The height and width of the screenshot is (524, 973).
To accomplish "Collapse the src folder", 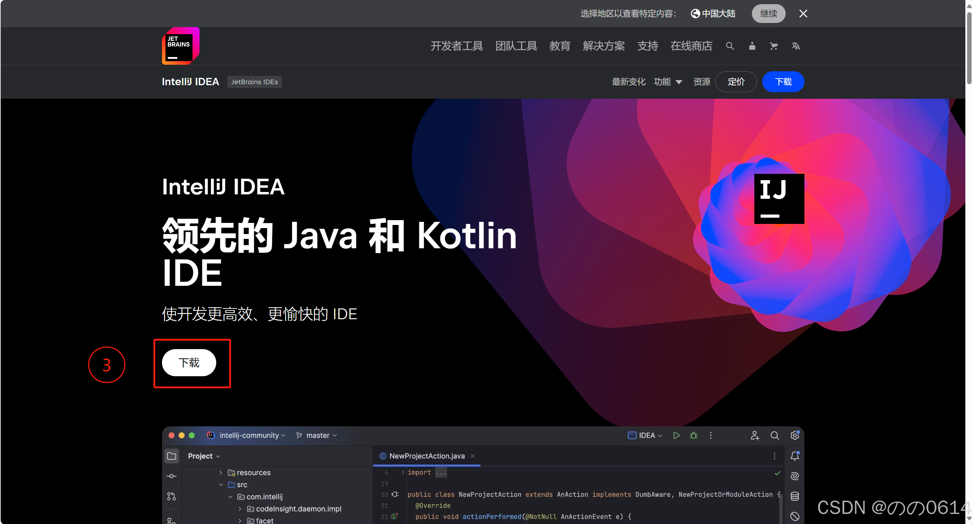I will pyautogui.click(x=221, y=485).
